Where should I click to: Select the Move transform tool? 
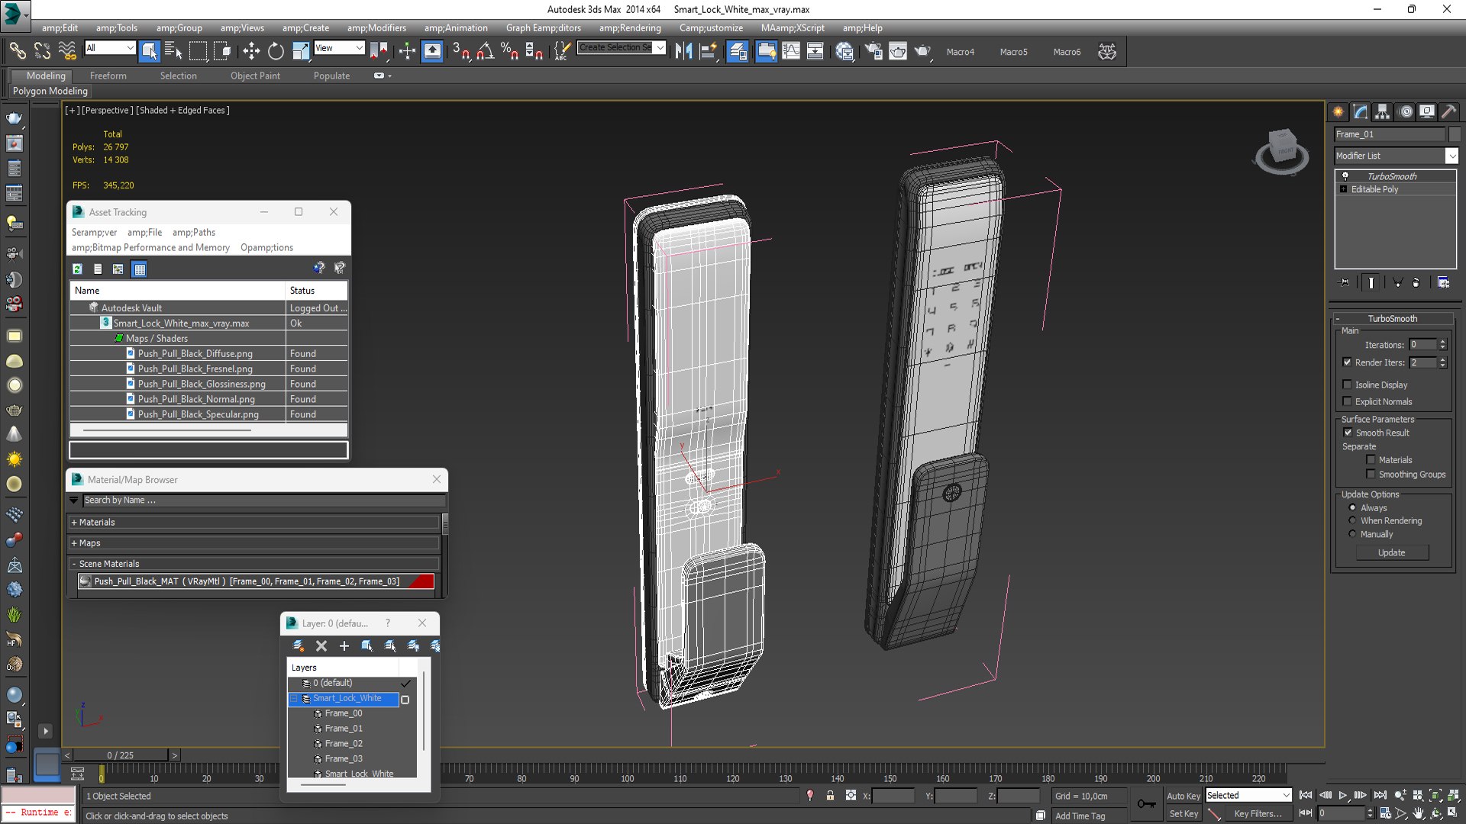(x=251, y=51)
